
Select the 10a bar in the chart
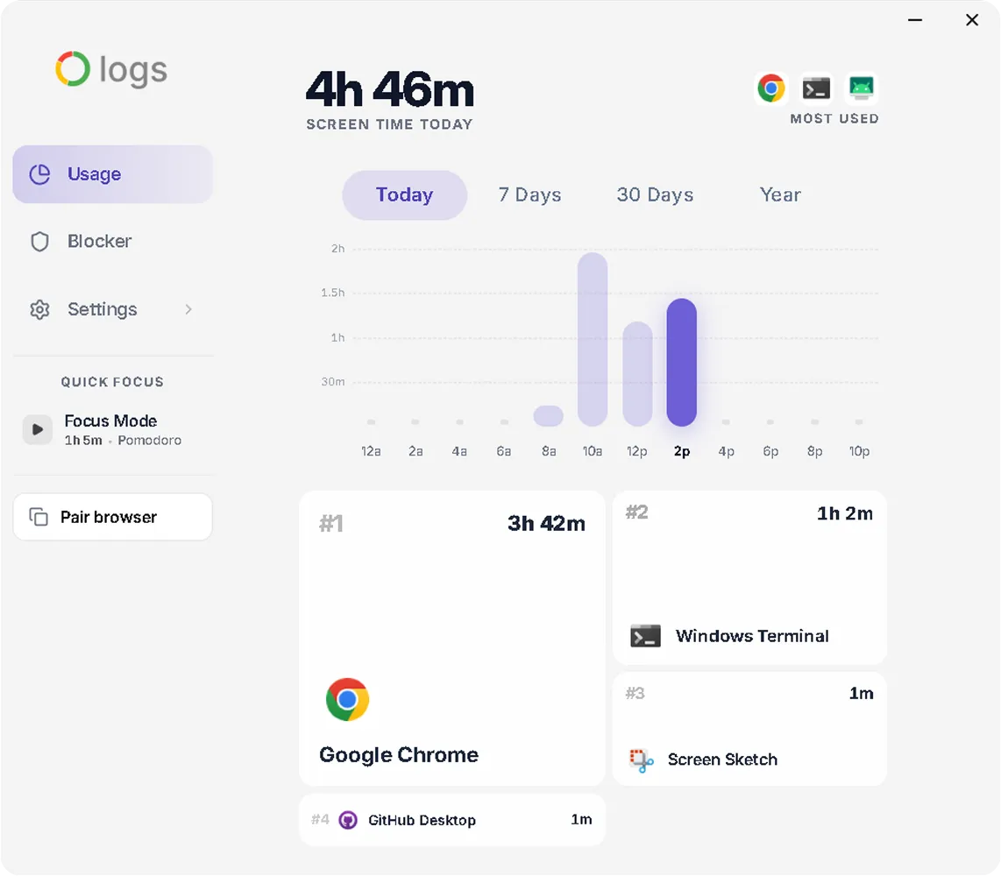(x=593, y=339)
